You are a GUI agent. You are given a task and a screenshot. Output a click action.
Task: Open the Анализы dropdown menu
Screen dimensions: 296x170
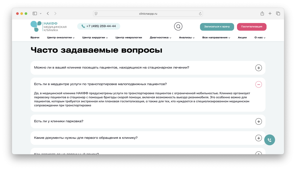tap(186, 37)
